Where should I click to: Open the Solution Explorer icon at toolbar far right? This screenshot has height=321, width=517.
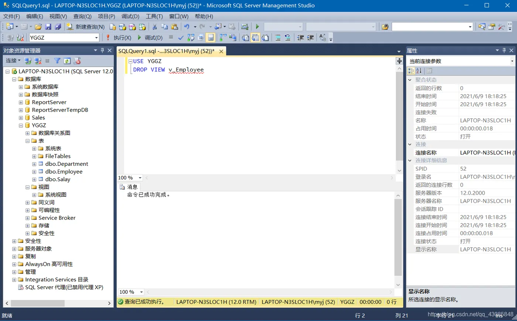482,27
